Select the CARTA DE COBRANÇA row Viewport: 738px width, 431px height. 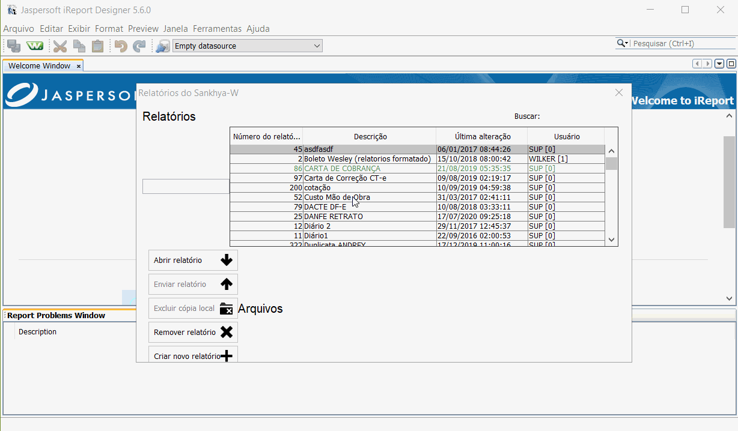[417, 168]
